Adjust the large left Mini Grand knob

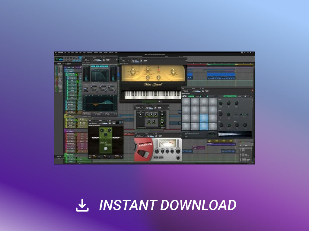133,71
